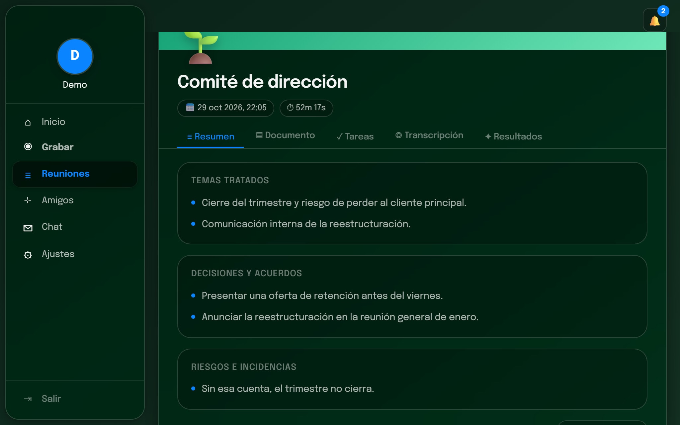The height and width of the screenshot is (425, 680).
Task: Open the notifications bell
Action: pos(654,20)
